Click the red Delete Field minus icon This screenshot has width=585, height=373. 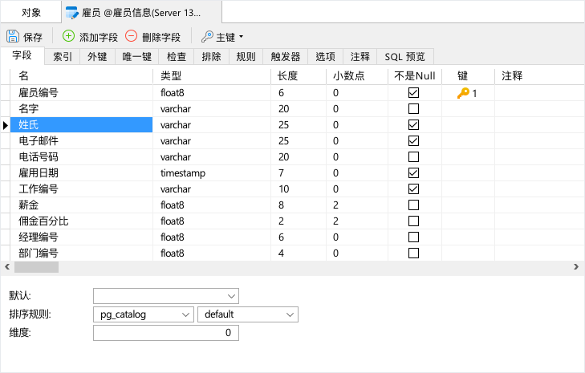pyautogui.click(x=132, y=36)
